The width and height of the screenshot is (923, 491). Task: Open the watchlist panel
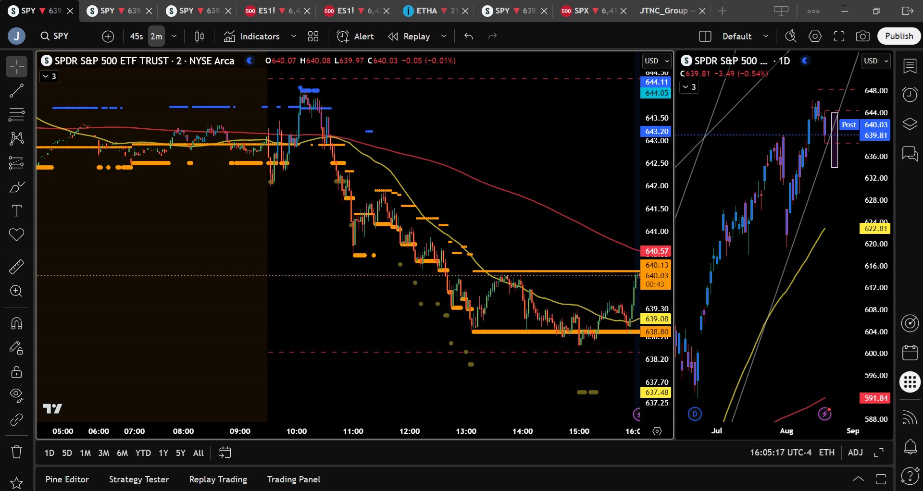pos(910,66)
